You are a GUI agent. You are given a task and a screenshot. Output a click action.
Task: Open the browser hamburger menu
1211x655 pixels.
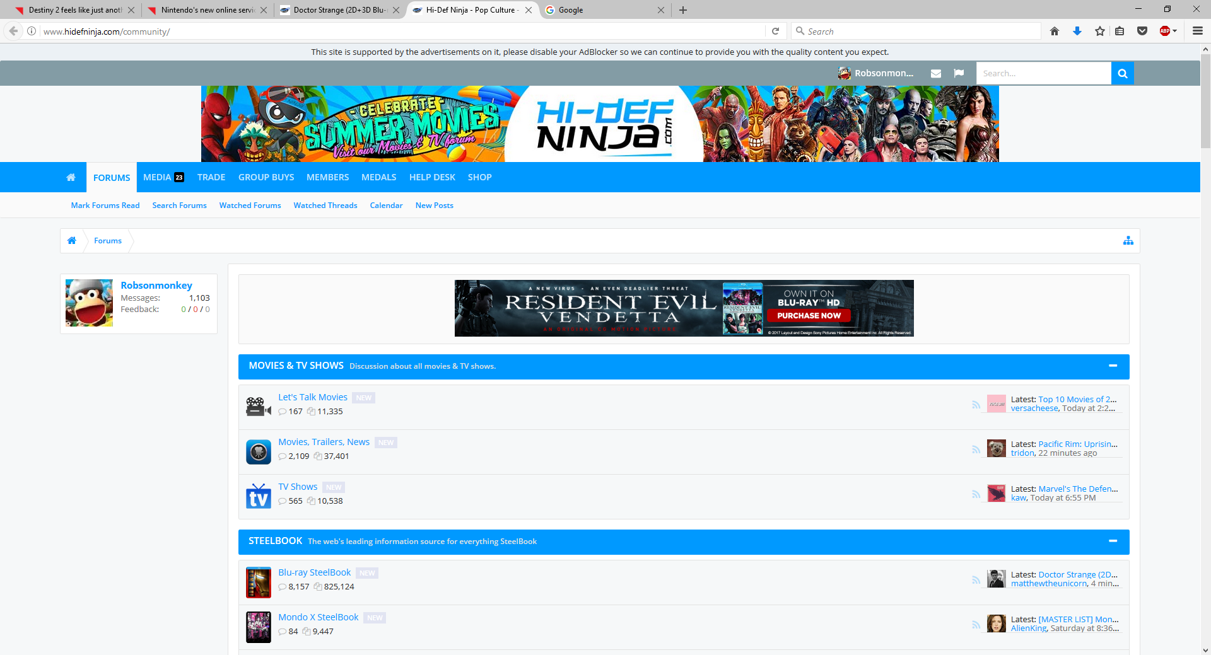1197,31
